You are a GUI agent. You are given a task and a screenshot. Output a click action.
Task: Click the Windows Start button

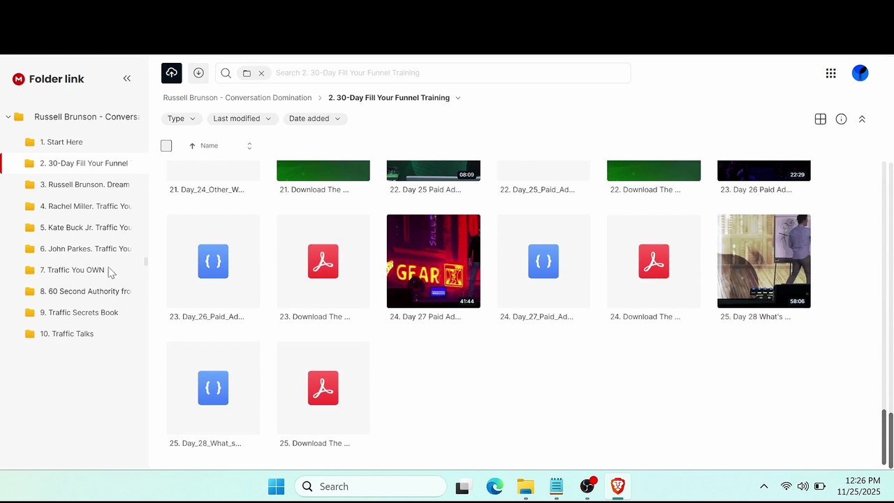[276, 487]
